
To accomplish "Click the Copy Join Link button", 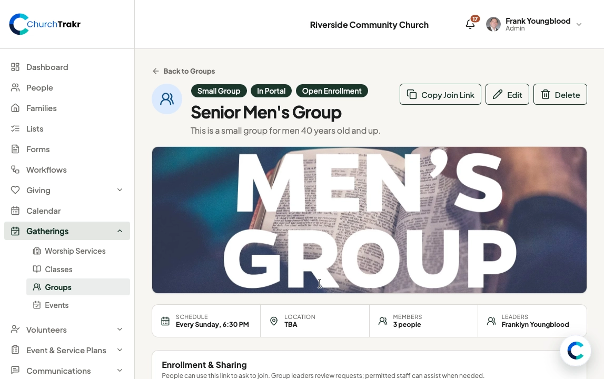I will pyautogui.click(x=440, y=94).
